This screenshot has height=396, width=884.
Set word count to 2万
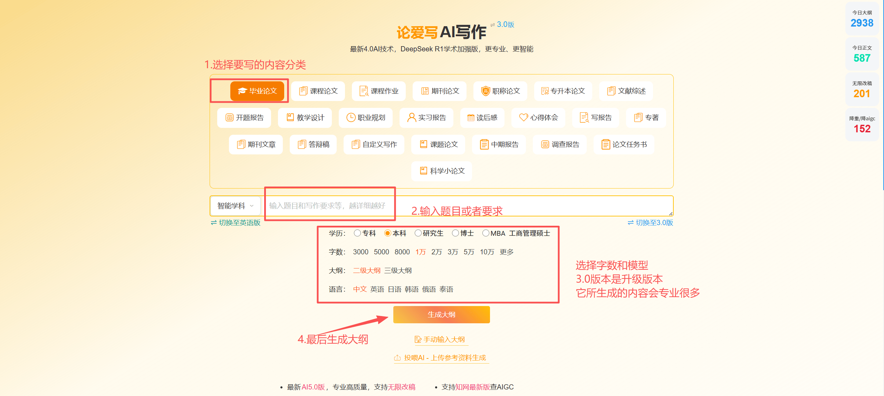(x=436, y=252)
